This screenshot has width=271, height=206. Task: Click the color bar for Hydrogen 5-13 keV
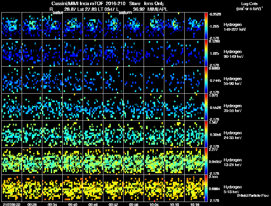tap(206, 188)
